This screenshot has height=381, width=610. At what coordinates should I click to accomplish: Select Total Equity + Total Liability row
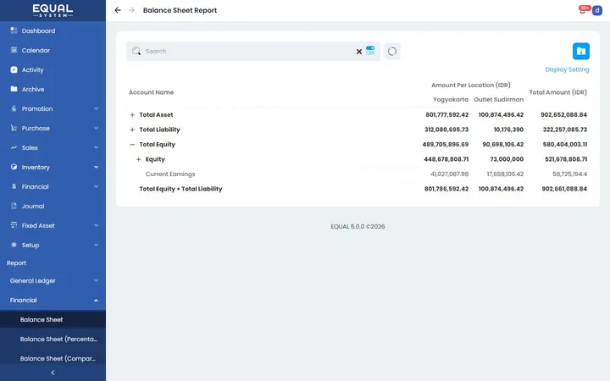(180, 189)
